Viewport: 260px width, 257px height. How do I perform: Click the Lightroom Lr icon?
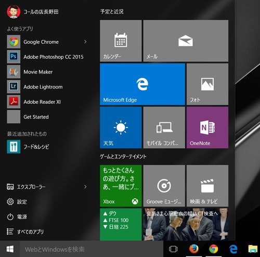[14, 87]
